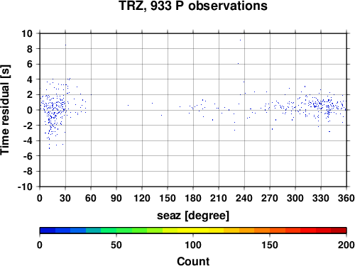
Task: Click the green section of the colorbar
Action: point(116,231)
